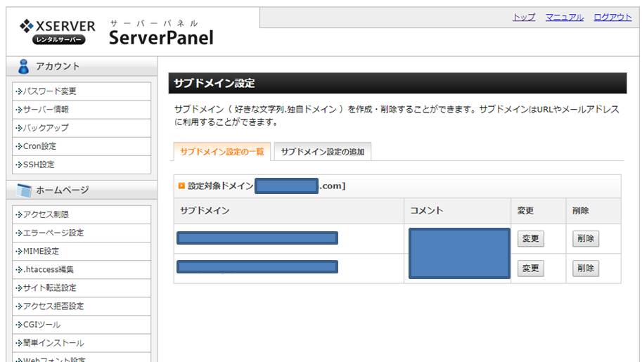642x362 pixels.
Task: Open アクセス制限 settings
Action: 82,214
